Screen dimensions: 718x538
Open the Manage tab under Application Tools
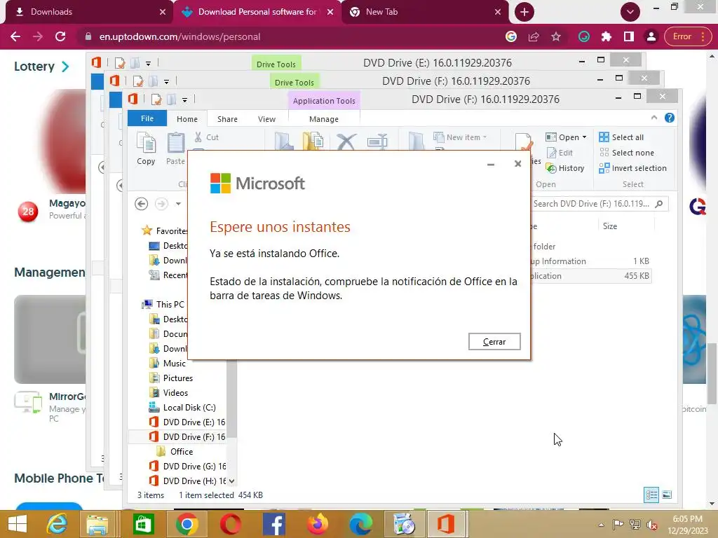324,119
